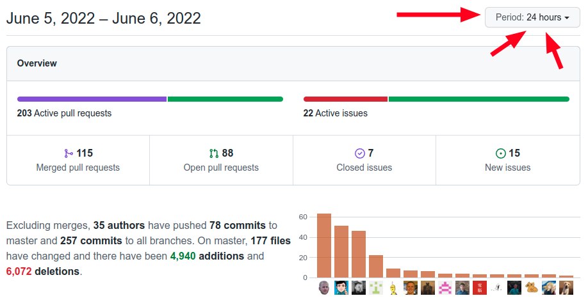Expand the Period: 24 hours dropdown
Viewport: 588px width, 305px height.
(532, 18)
